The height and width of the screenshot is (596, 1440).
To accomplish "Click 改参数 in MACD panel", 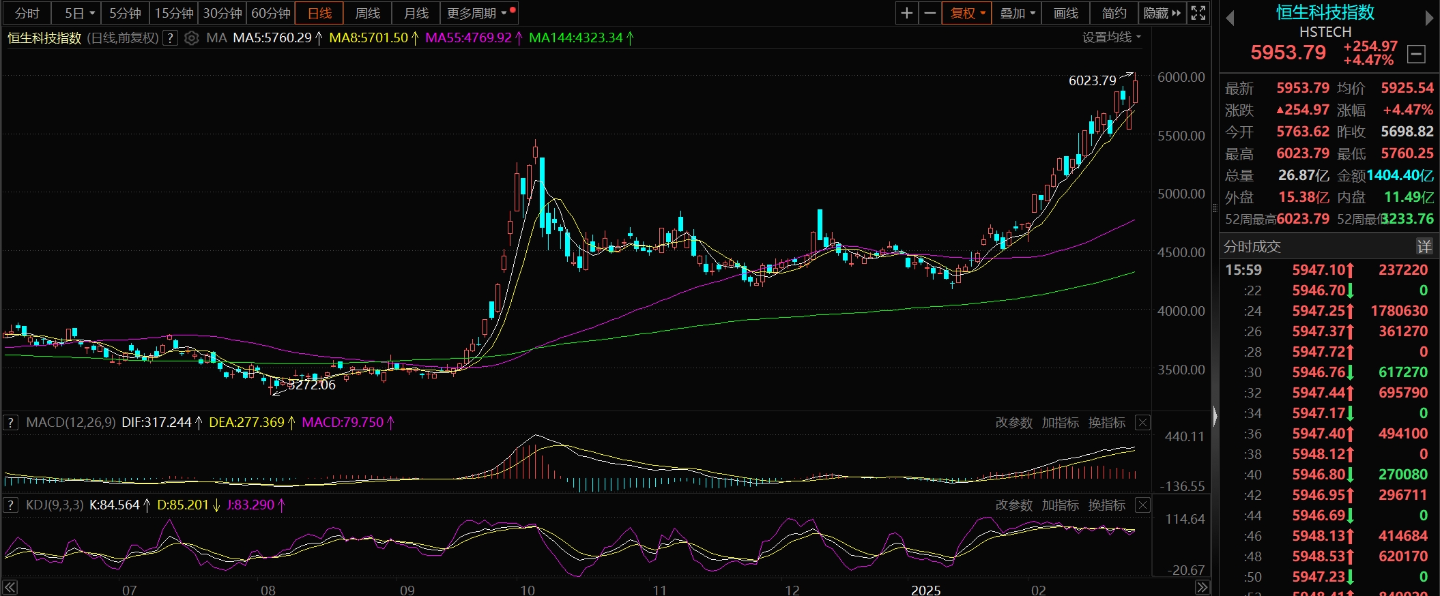I will pos(1013,423).
